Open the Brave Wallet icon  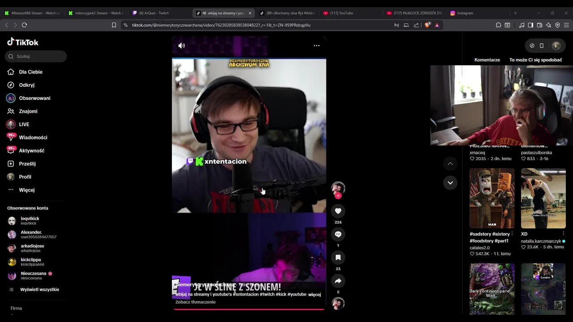[x=539, y=25]
